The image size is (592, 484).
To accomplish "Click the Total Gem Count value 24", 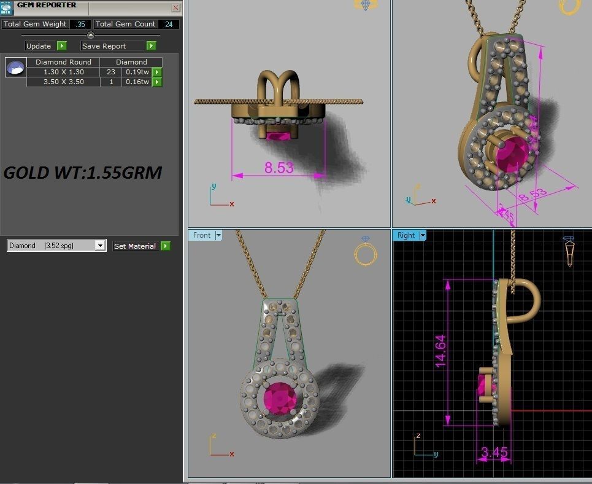I will coord(168,24).
